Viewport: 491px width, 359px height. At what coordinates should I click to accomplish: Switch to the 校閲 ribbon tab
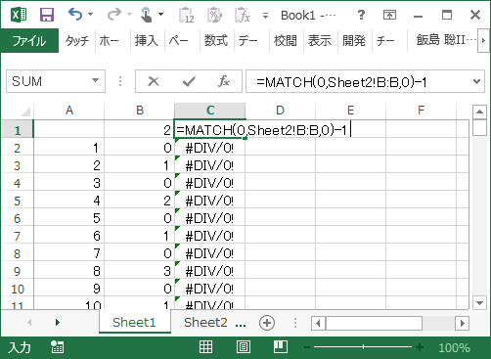[286, 41]
